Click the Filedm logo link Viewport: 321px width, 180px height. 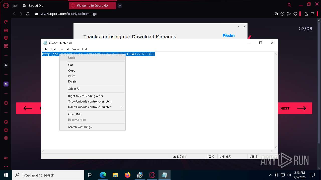tap(228, 35)
